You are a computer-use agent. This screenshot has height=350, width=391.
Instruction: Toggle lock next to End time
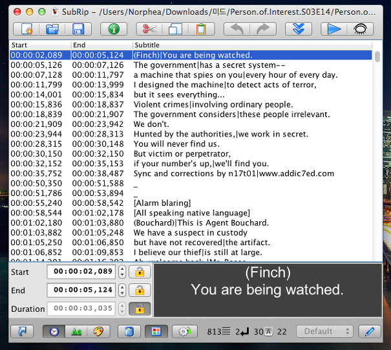point(140,290)
